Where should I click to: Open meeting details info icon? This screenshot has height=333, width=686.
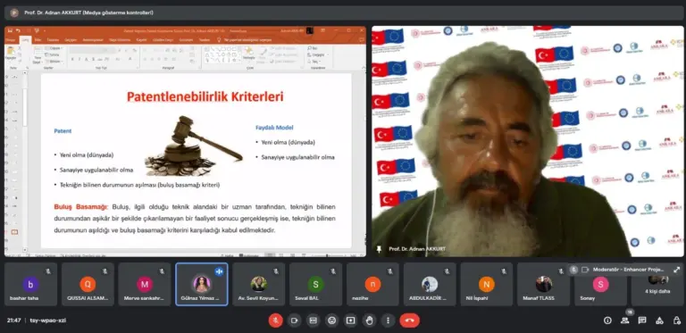607,321
